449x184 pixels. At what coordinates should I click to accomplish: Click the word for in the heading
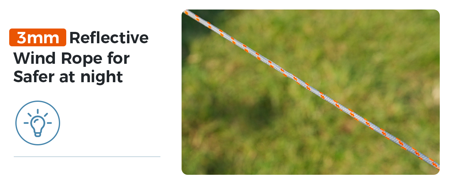point(118,58)
